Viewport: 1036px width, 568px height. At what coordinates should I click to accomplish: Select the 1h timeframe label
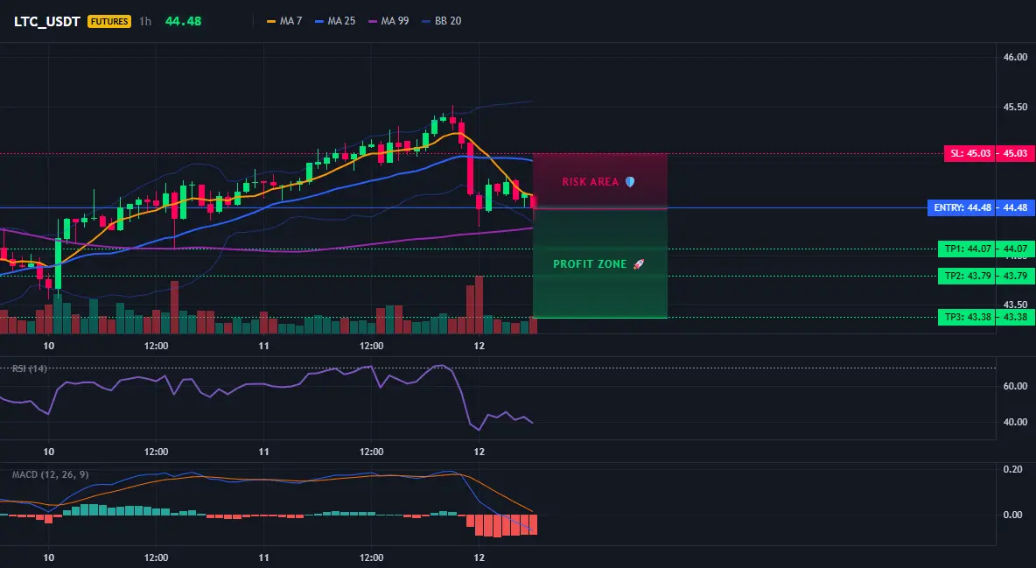tap(145, 21)
